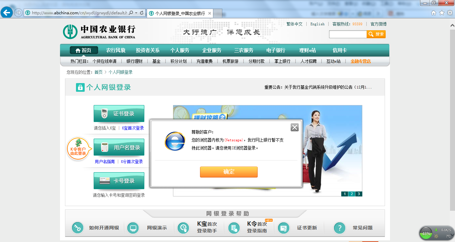Image resolution: width=455 pixels, height=242 pixels.
Task: Click the orange 确定 confirm button
Action: coord(229,172)
